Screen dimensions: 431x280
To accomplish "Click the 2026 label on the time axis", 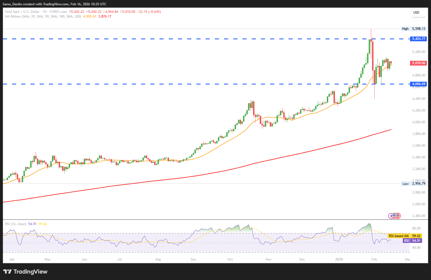I will (339, 259).
